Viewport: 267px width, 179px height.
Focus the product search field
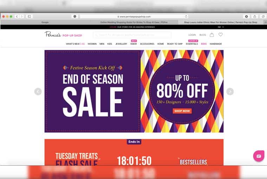coord(132,35)
